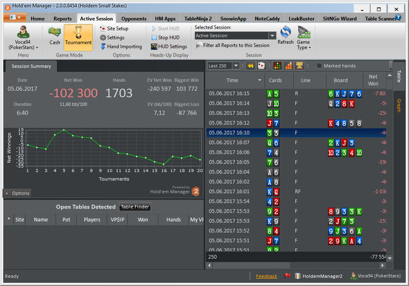Open the SitNGo Wizard tab

(x=339, y=19)
